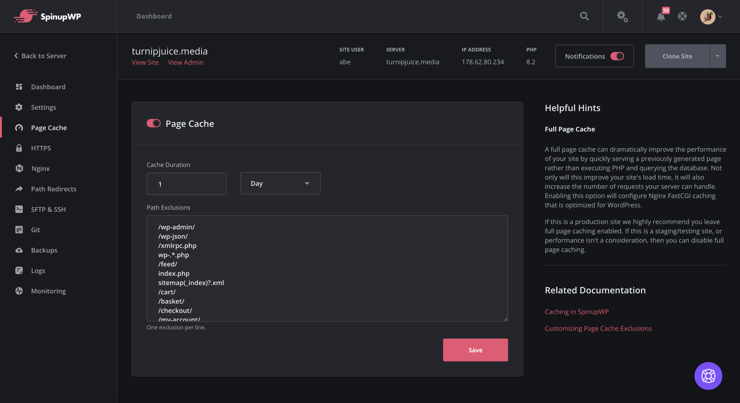Click the HTTPS padlock icon
This screenshot has height=403, width=740.
tap(19, 148)
